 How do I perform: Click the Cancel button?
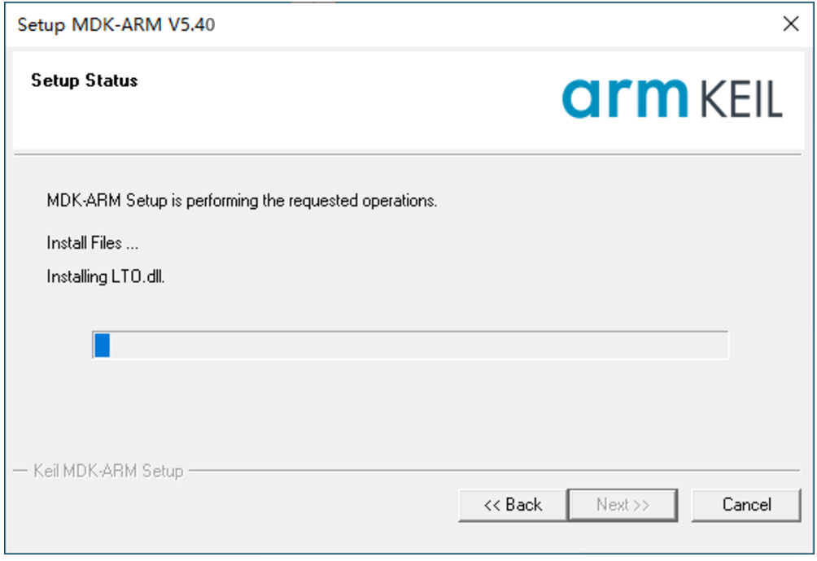pyautogui.click(x=745, y=504)
